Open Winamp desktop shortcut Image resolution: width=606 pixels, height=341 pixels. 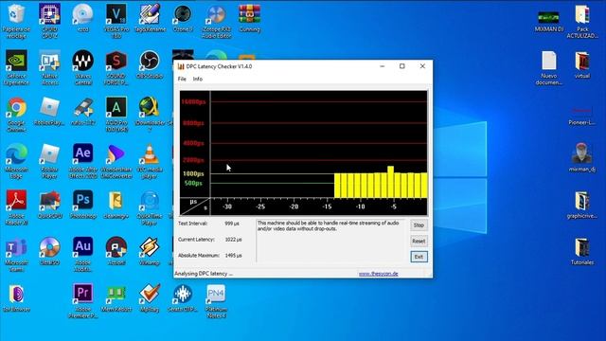coord(150,252)
